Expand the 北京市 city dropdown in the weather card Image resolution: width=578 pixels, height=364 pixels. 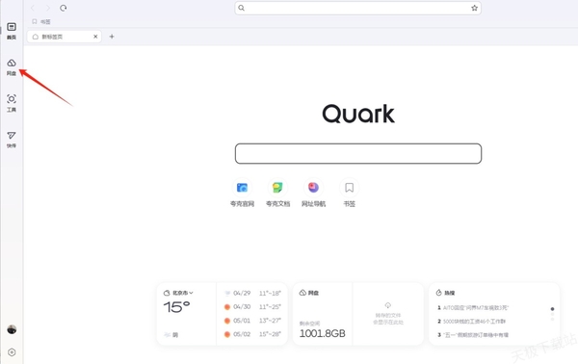[x=183, y=293]
